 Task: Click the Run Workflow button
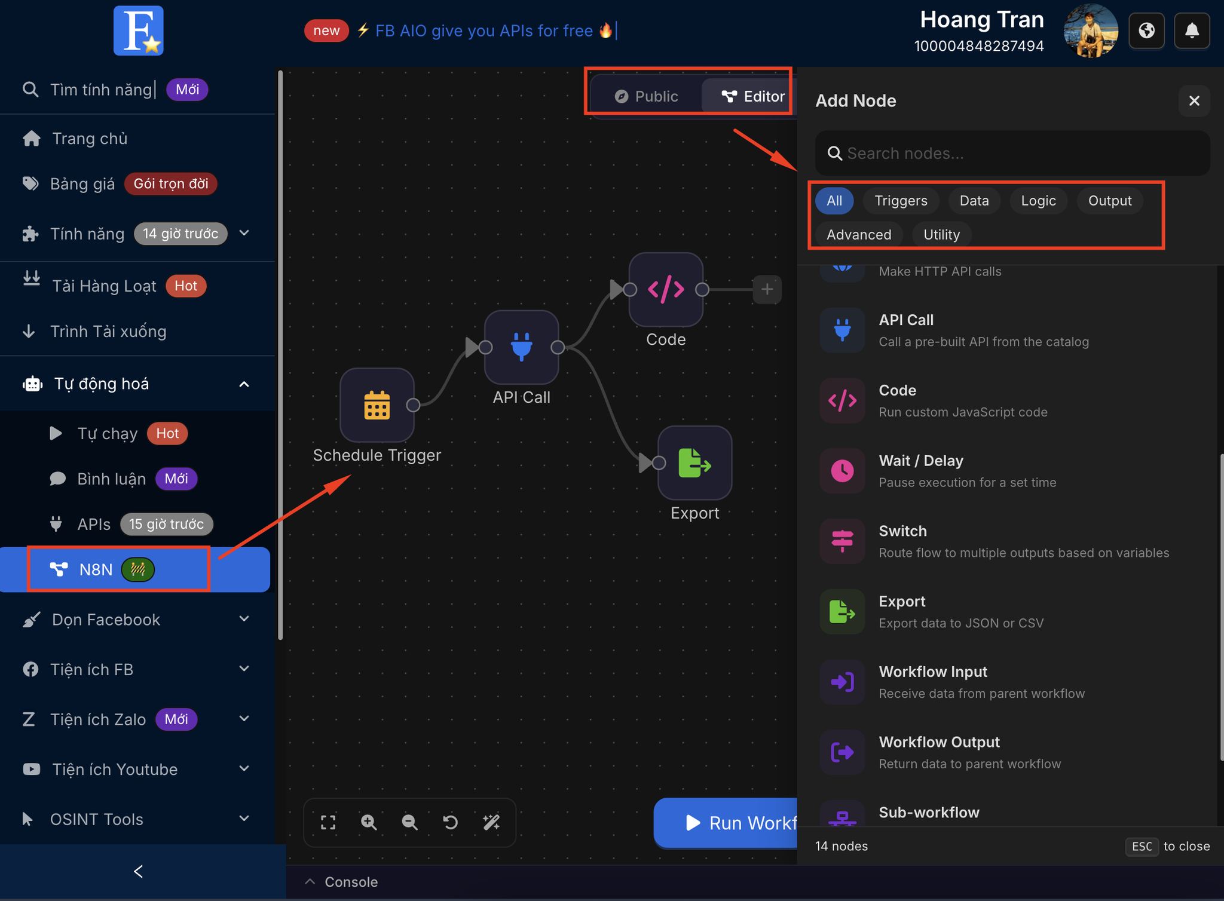click(x=726, y=823)
